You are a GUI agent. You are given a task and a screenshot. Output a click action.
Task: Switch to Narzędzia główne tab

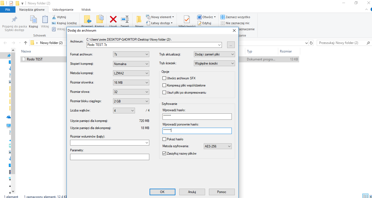[32, 10]
